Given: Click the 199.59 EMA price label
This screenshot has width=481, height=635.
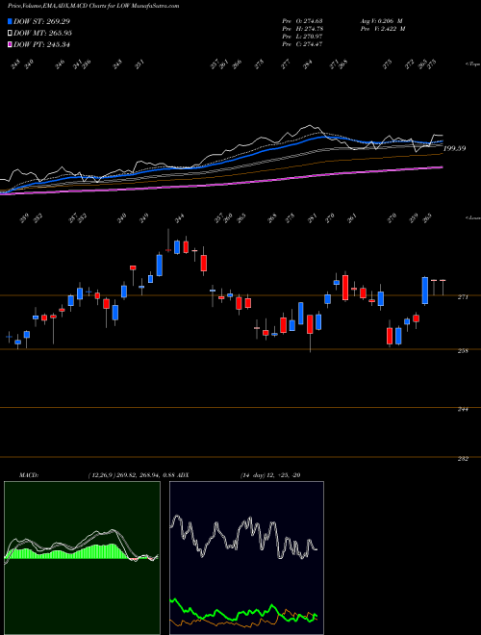Looking at the screenshot, I should click(455, 148).
